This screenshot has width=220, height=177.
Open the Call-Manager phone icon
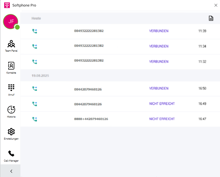(x=11, y=153)
